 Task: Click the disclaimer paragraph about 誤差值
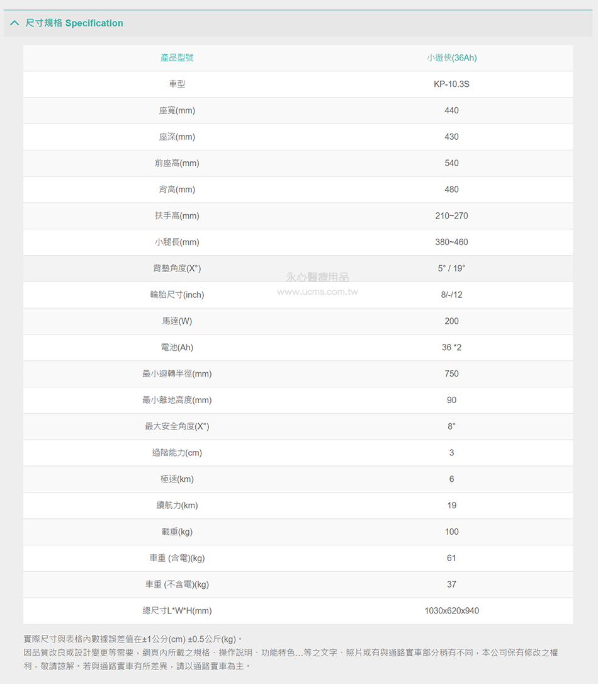point(132,639)
